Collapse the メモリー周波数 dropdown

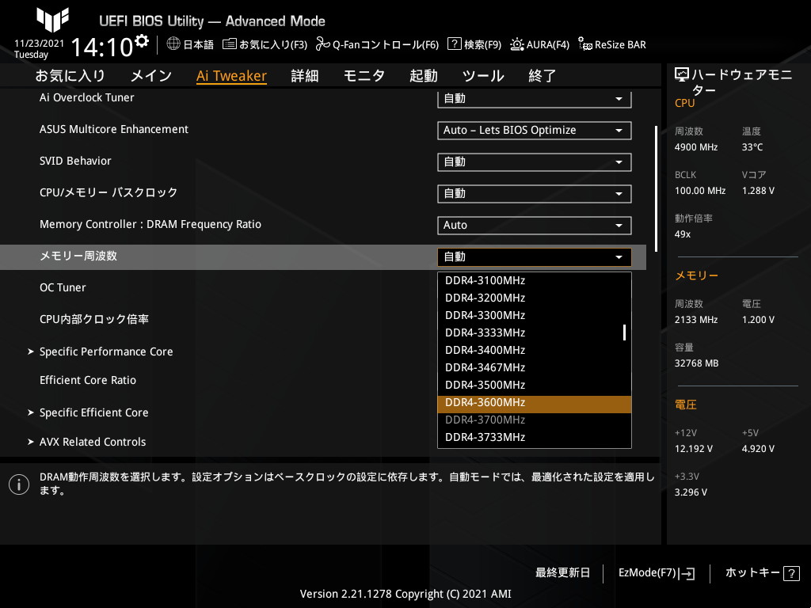[x=535, y=257]
